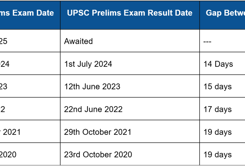Viewport: 245px width, 166px height.
Task: Click the '22nd June 2022' cell
Action: coord(130,109)
